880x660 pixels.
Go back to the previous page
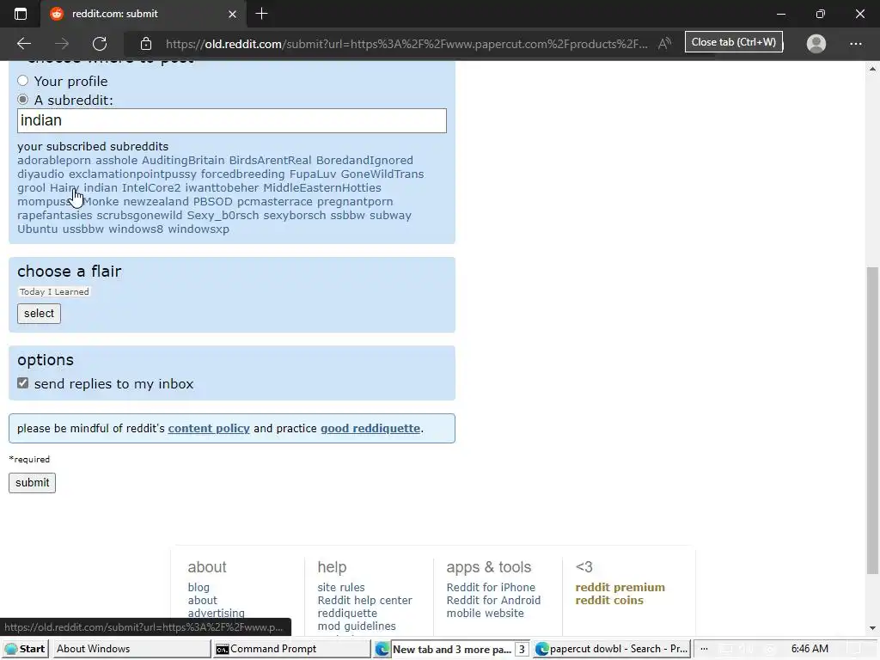coord(23,44)
